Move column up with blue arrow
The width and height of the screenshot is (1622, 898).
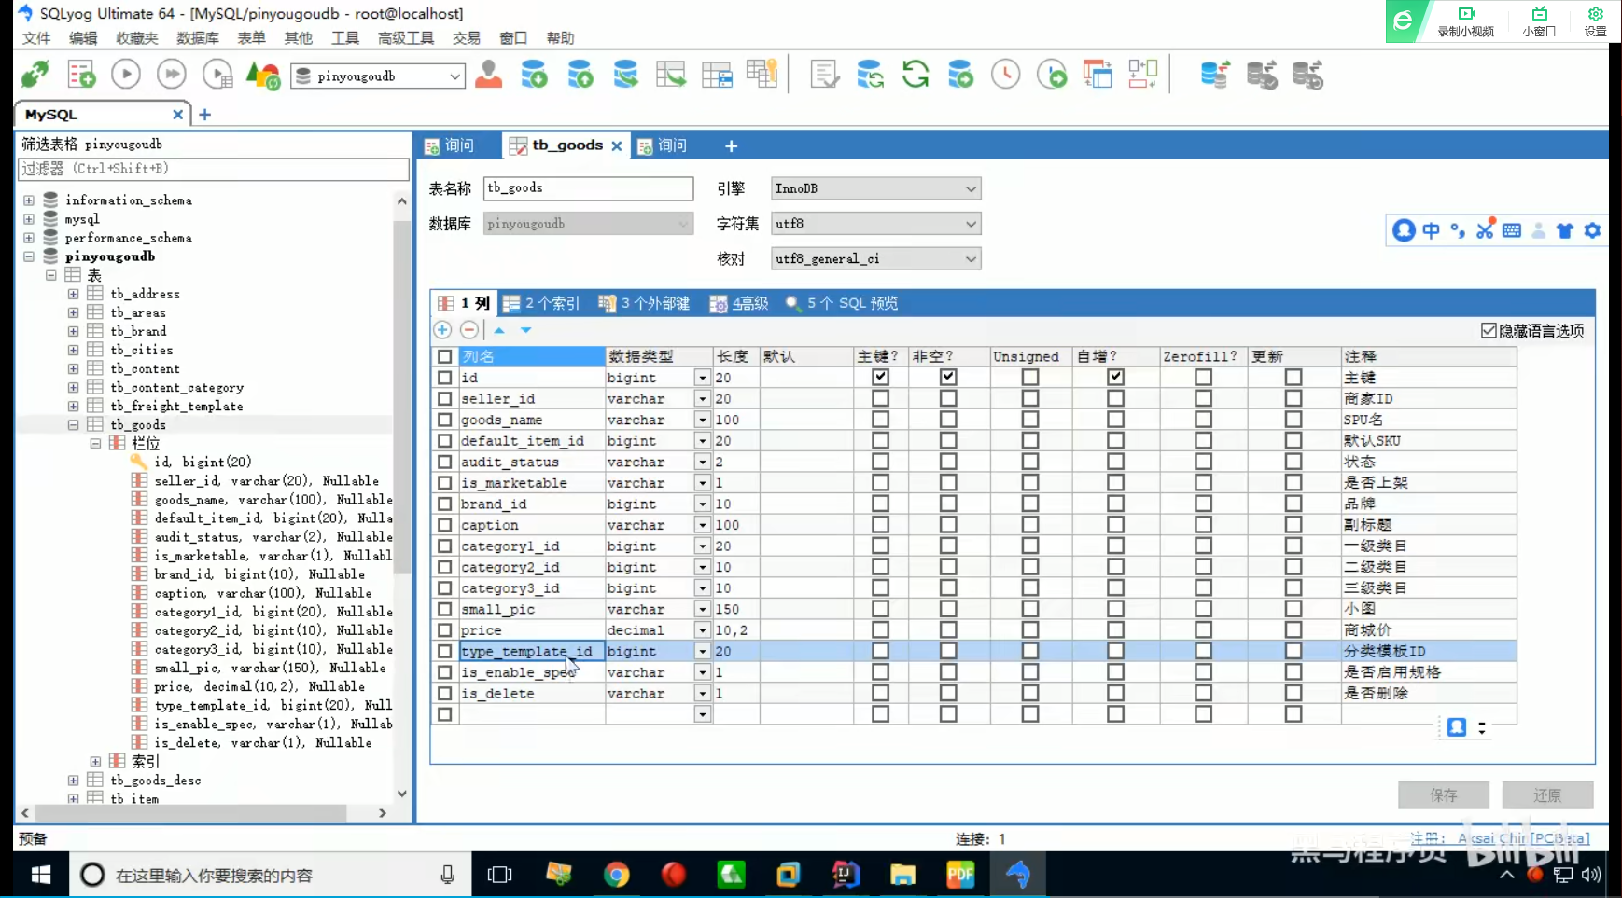pos(499,330)
